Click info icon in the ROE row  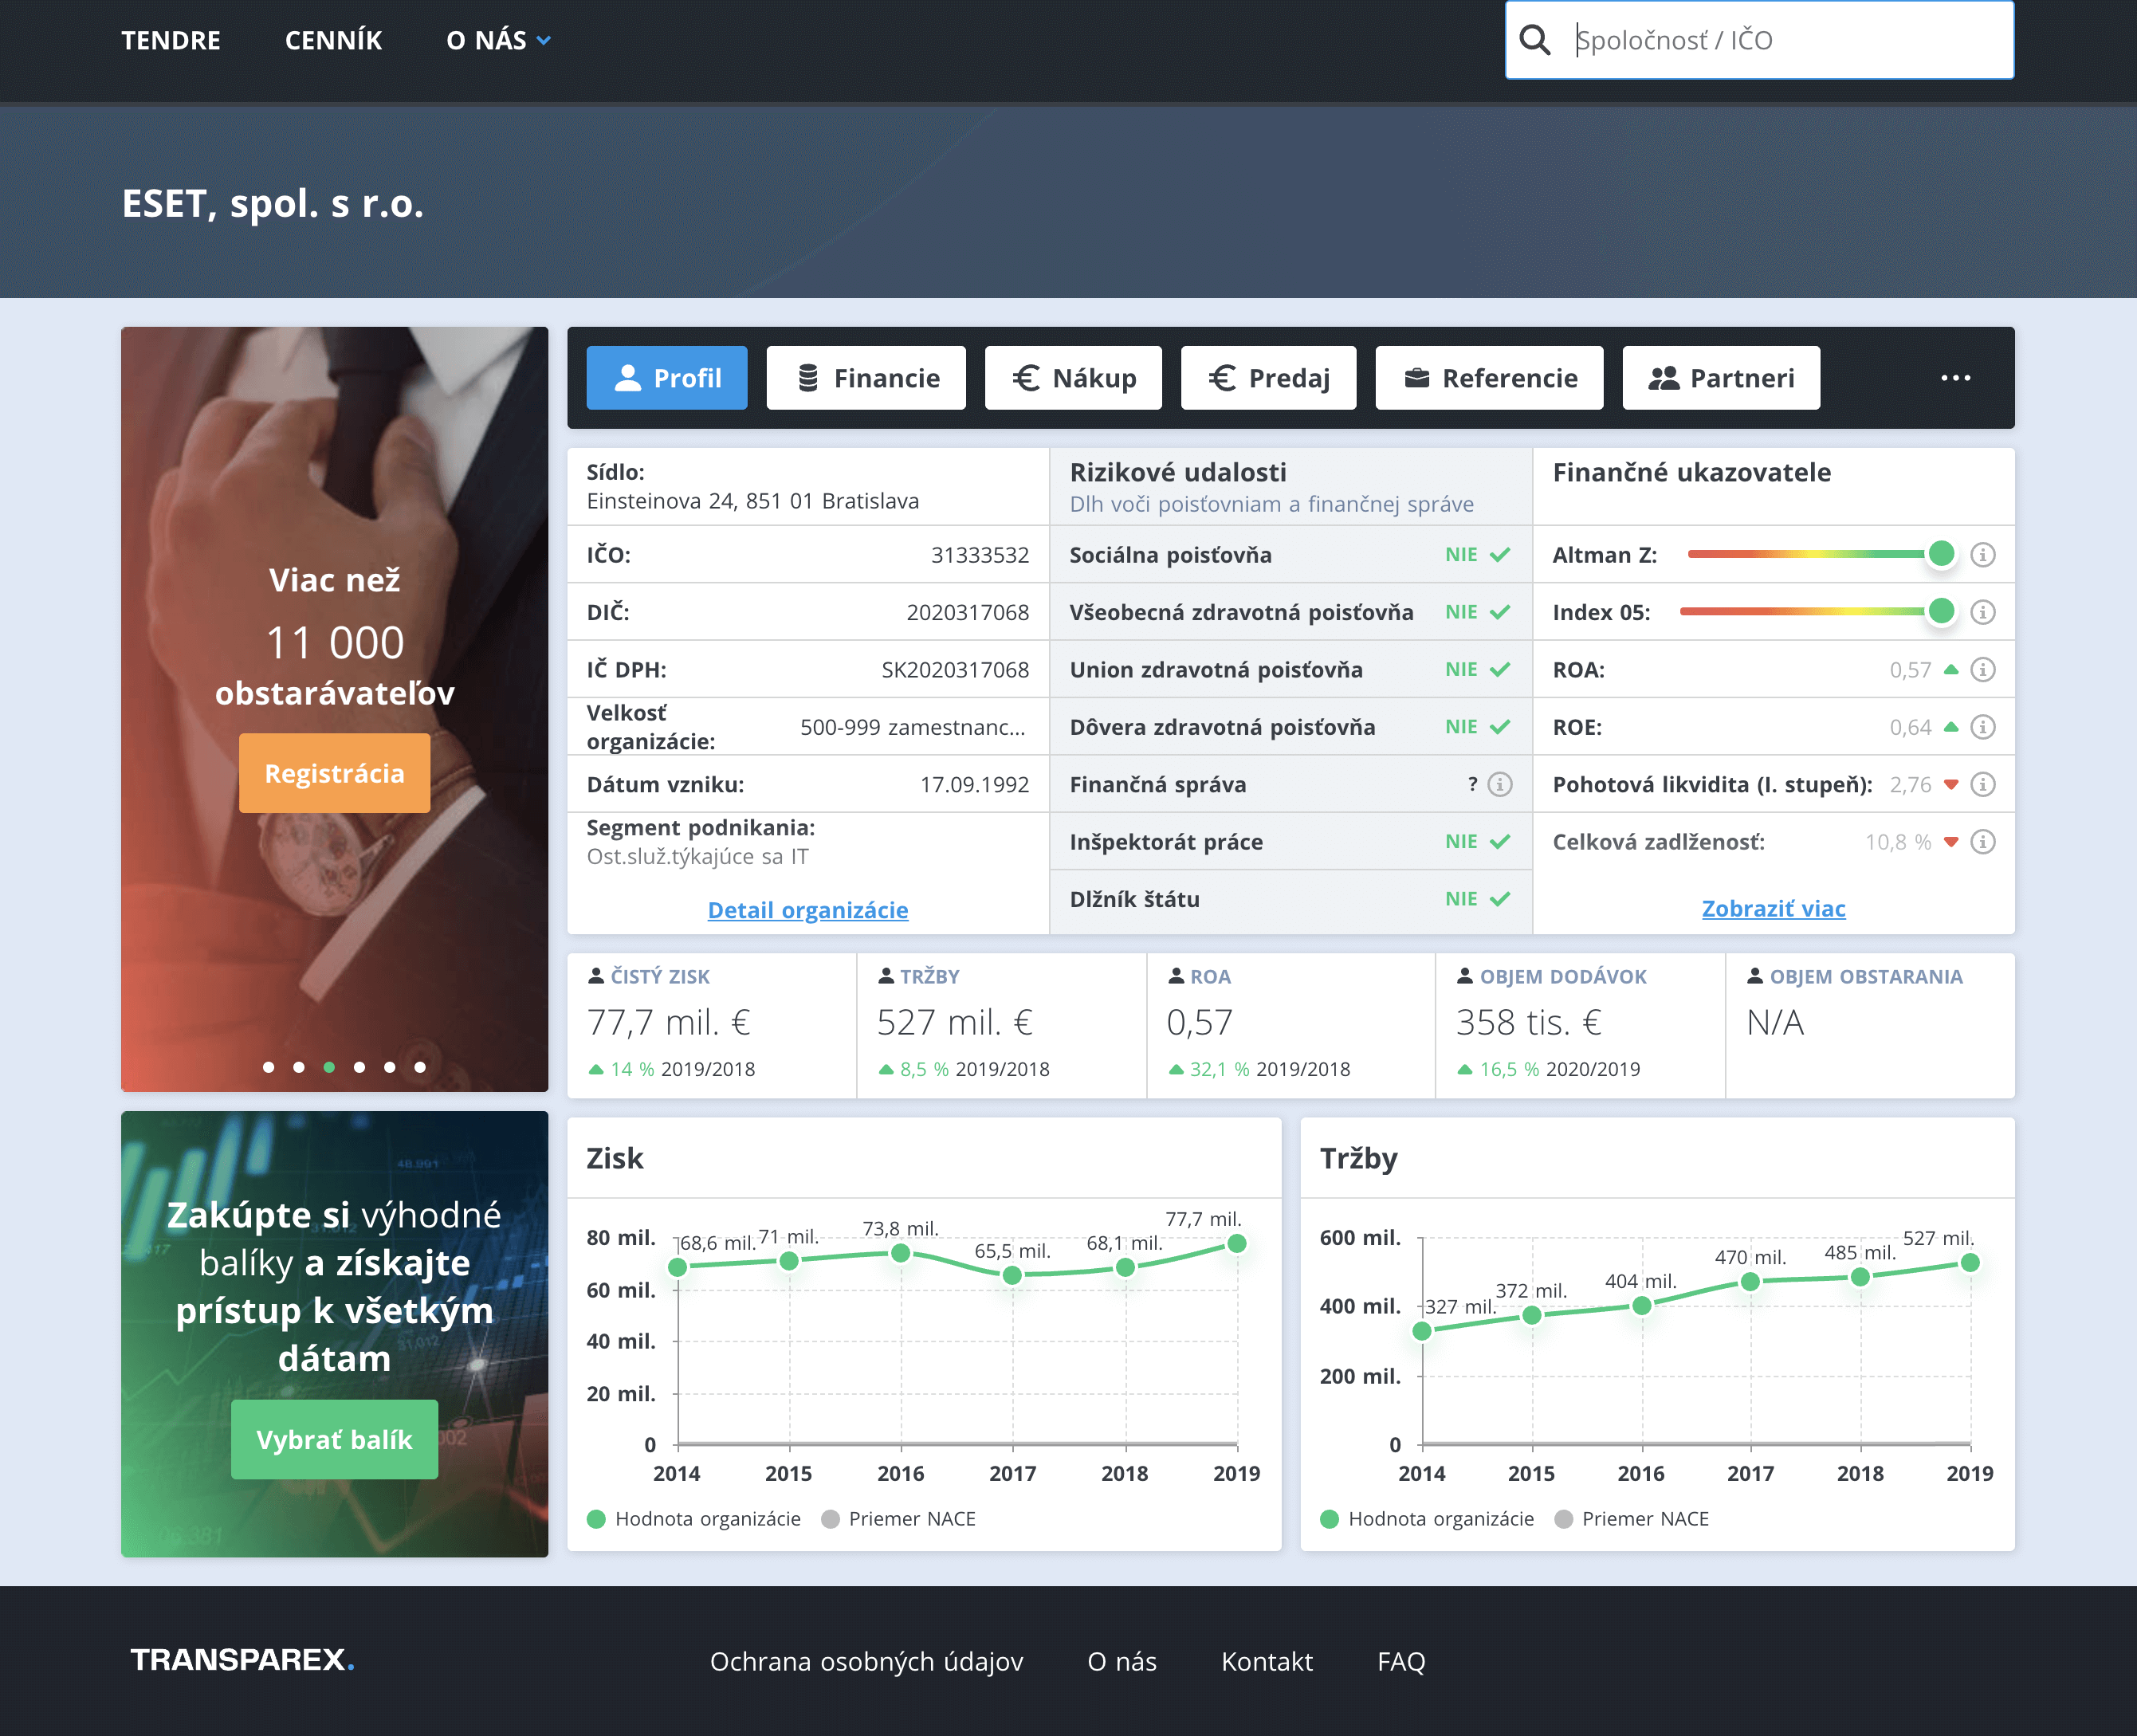(1982, 727)
